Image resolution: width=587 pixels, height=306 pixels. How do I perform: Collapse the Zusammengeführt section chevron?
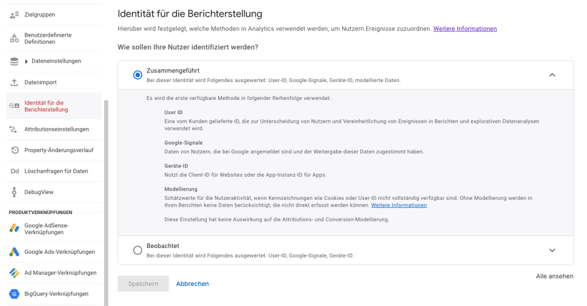(x=552, y=75)
